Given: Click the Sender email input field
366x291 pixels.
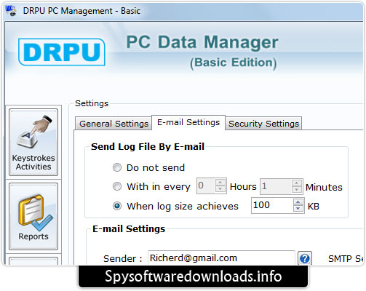Looking at the screenshot, I should click(221, 258).
